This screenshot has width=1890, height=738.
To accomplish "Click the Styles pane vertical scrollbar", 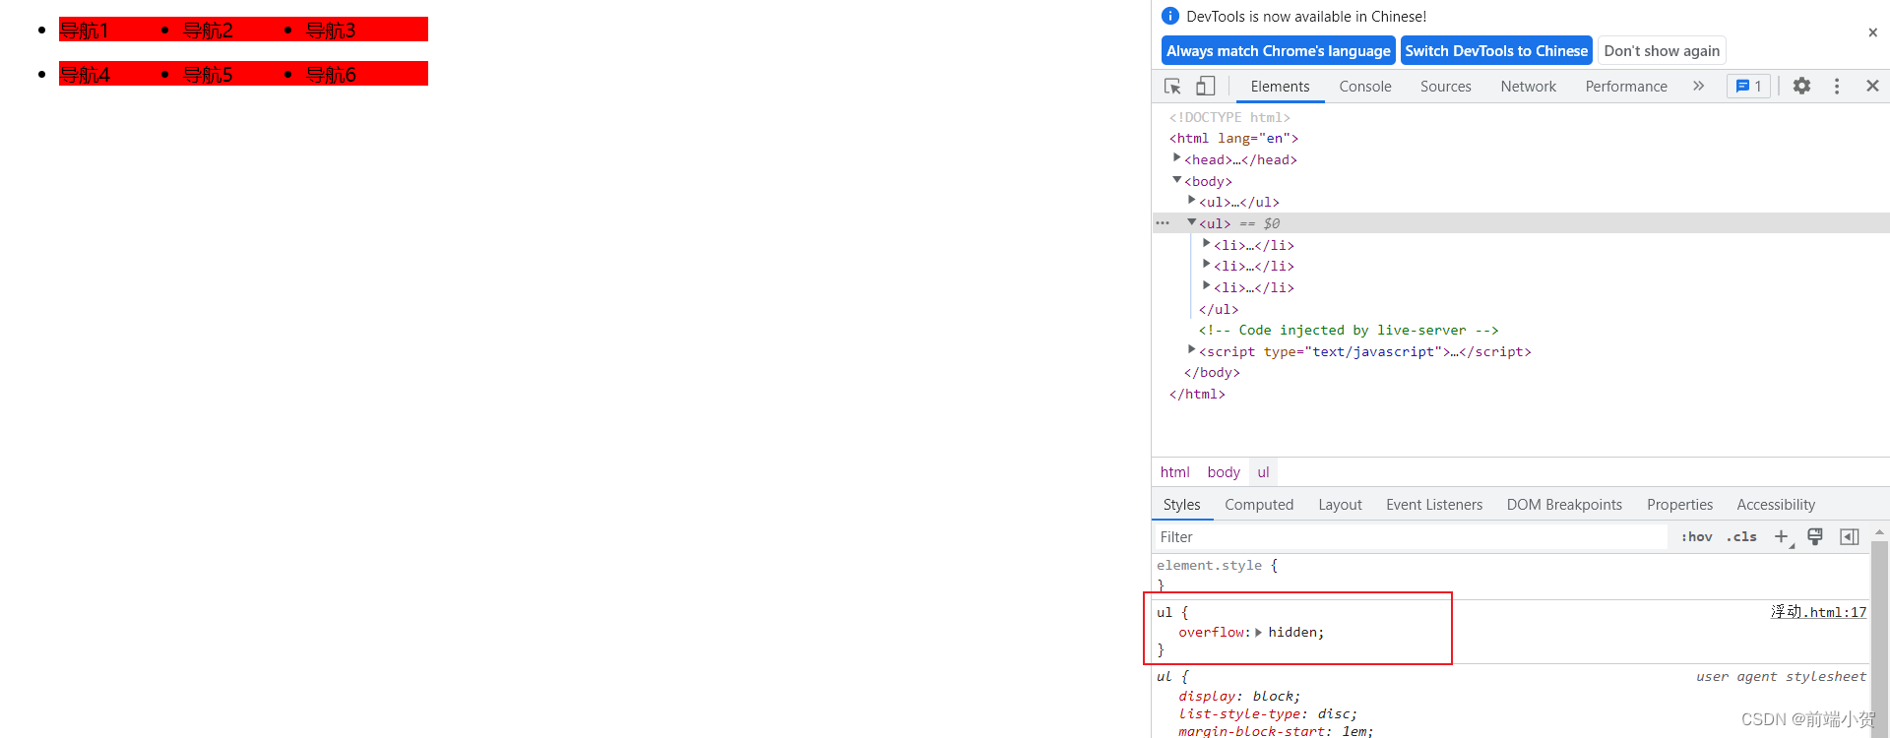I will (x=1879, y=640).
